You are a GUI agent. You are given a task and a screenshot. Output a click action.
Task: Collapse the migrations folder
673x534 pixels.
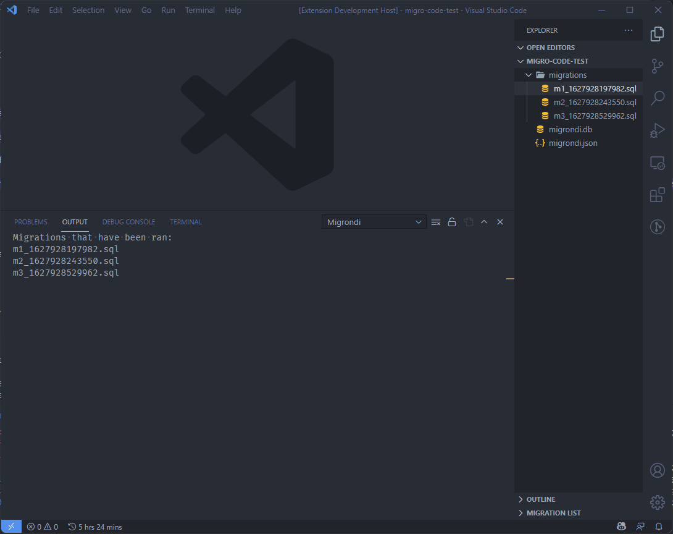[579, 75]
